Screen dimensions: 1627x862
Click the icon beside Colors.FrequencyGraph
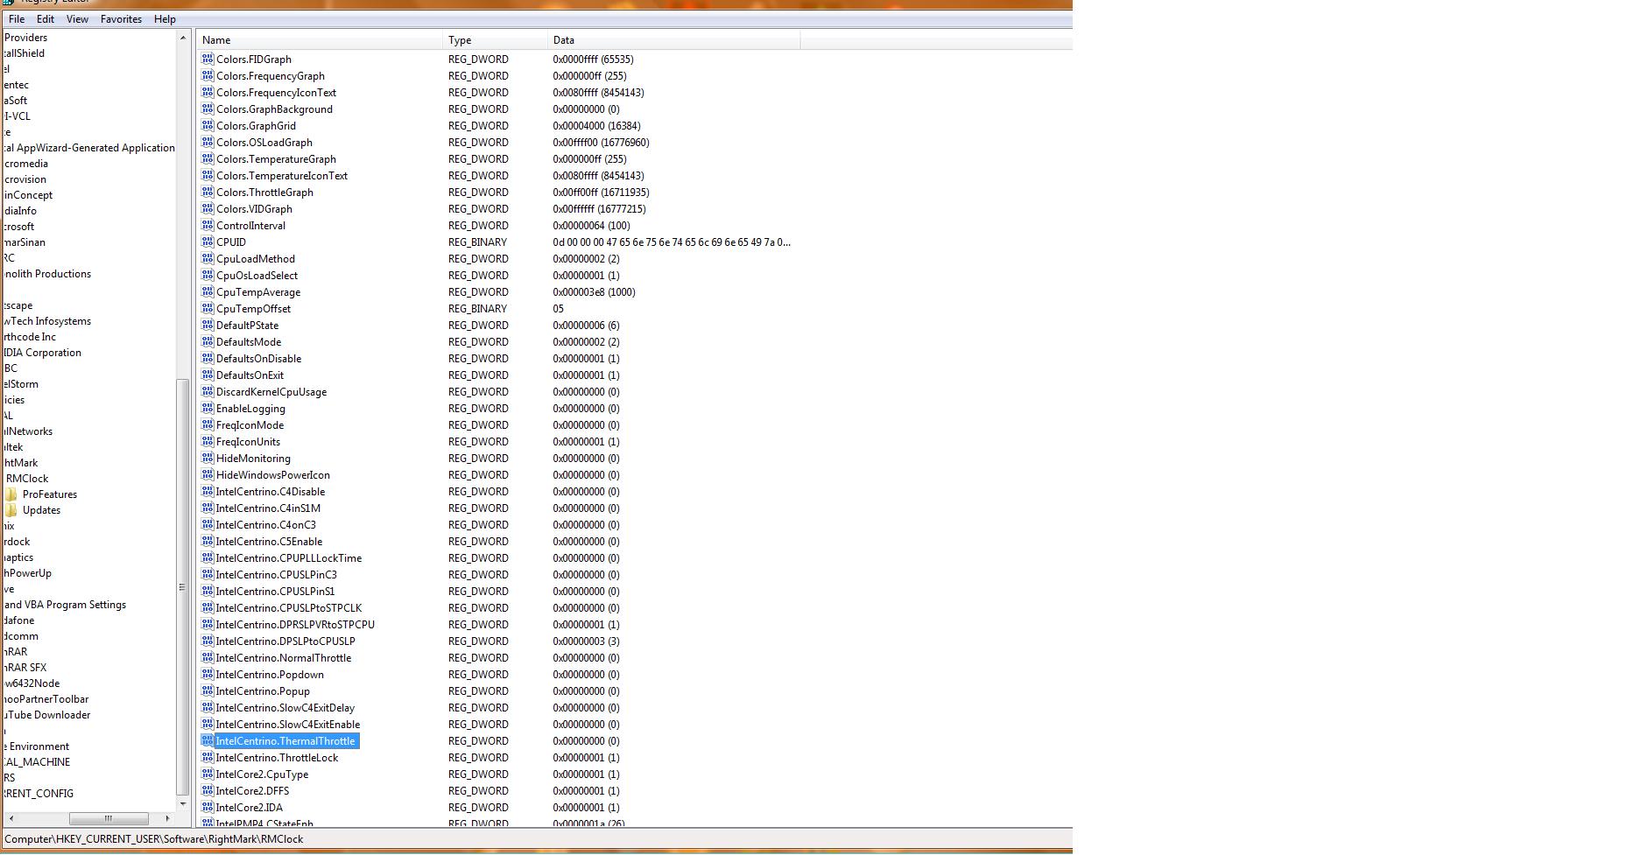pyautogui.click(x=208, y=76)
